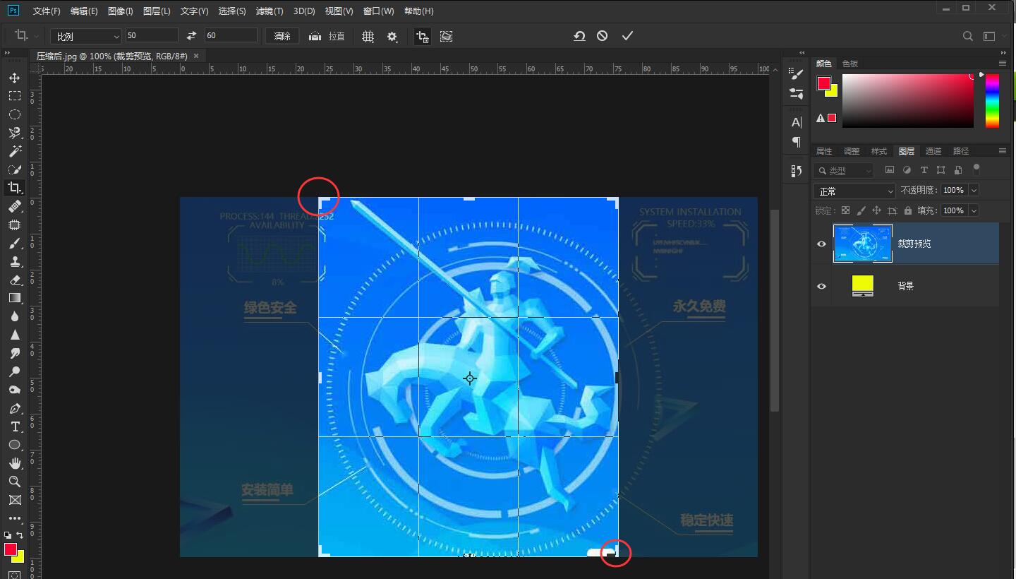1016x579 pixels.
Task: Commit the crop with the checkmark button
Action: point(627,35)
